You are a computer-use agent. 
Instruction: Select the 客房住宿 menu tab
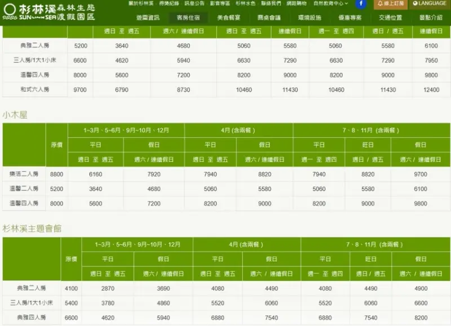coord(188,17)
